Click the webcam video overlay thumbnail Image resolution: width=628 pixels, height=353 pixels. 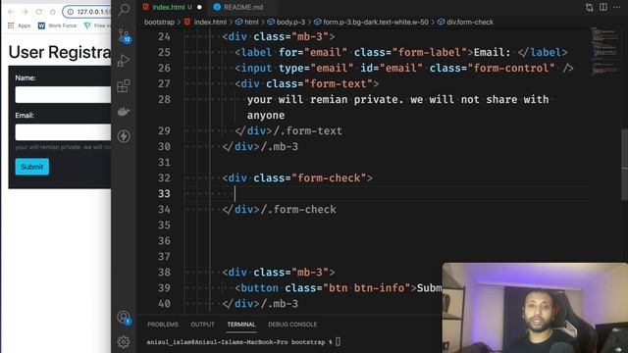click(535, 308)
